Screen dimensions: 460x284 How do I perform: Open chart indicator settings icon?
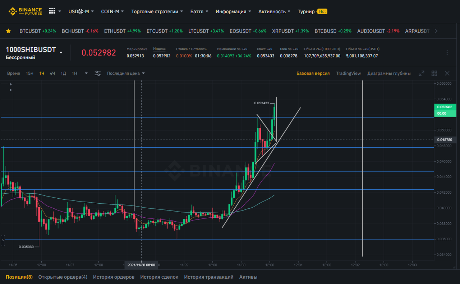click(x=98, y=73)
